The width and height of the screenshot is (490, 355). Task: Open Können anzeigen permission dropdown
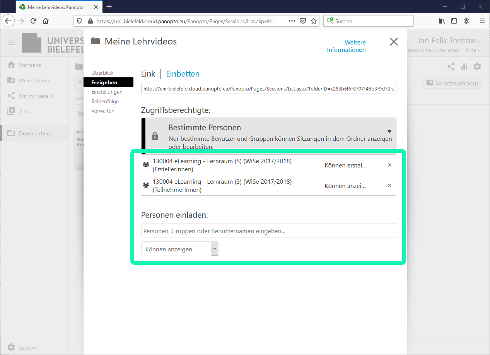point(180,249)
